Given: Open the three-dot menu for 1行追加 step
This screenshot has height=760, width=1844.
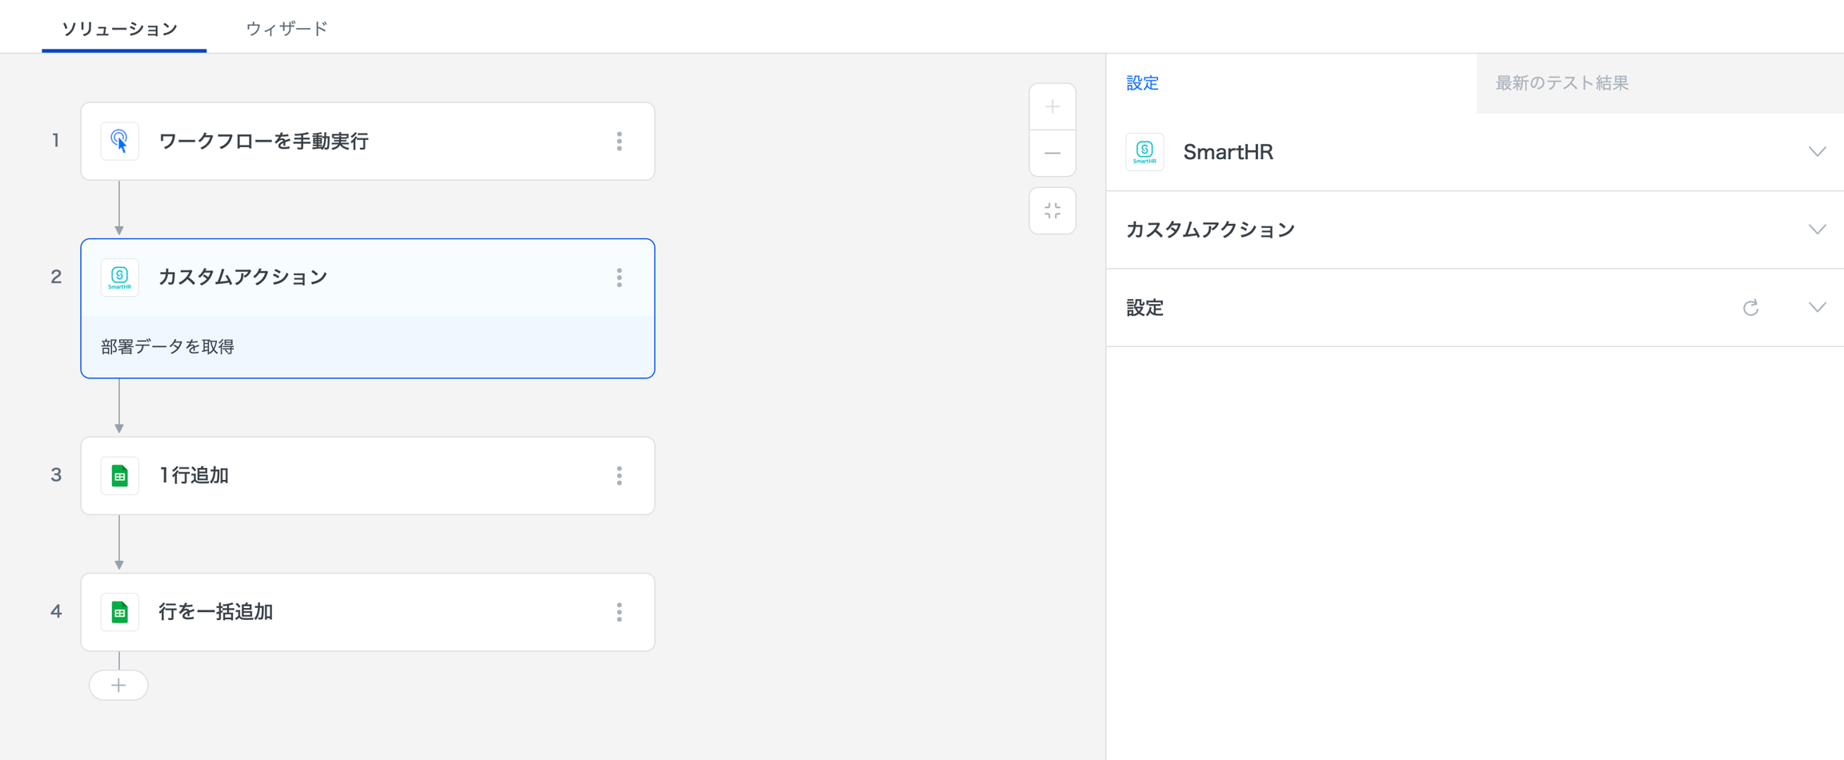Looking at the screenshot, I should pyautogui.click(x=619, y=476).
